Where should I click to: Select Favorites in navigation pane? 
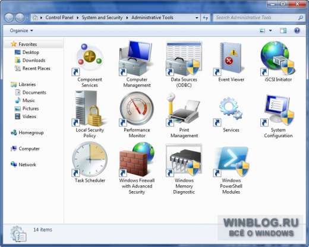pos(28,44)
